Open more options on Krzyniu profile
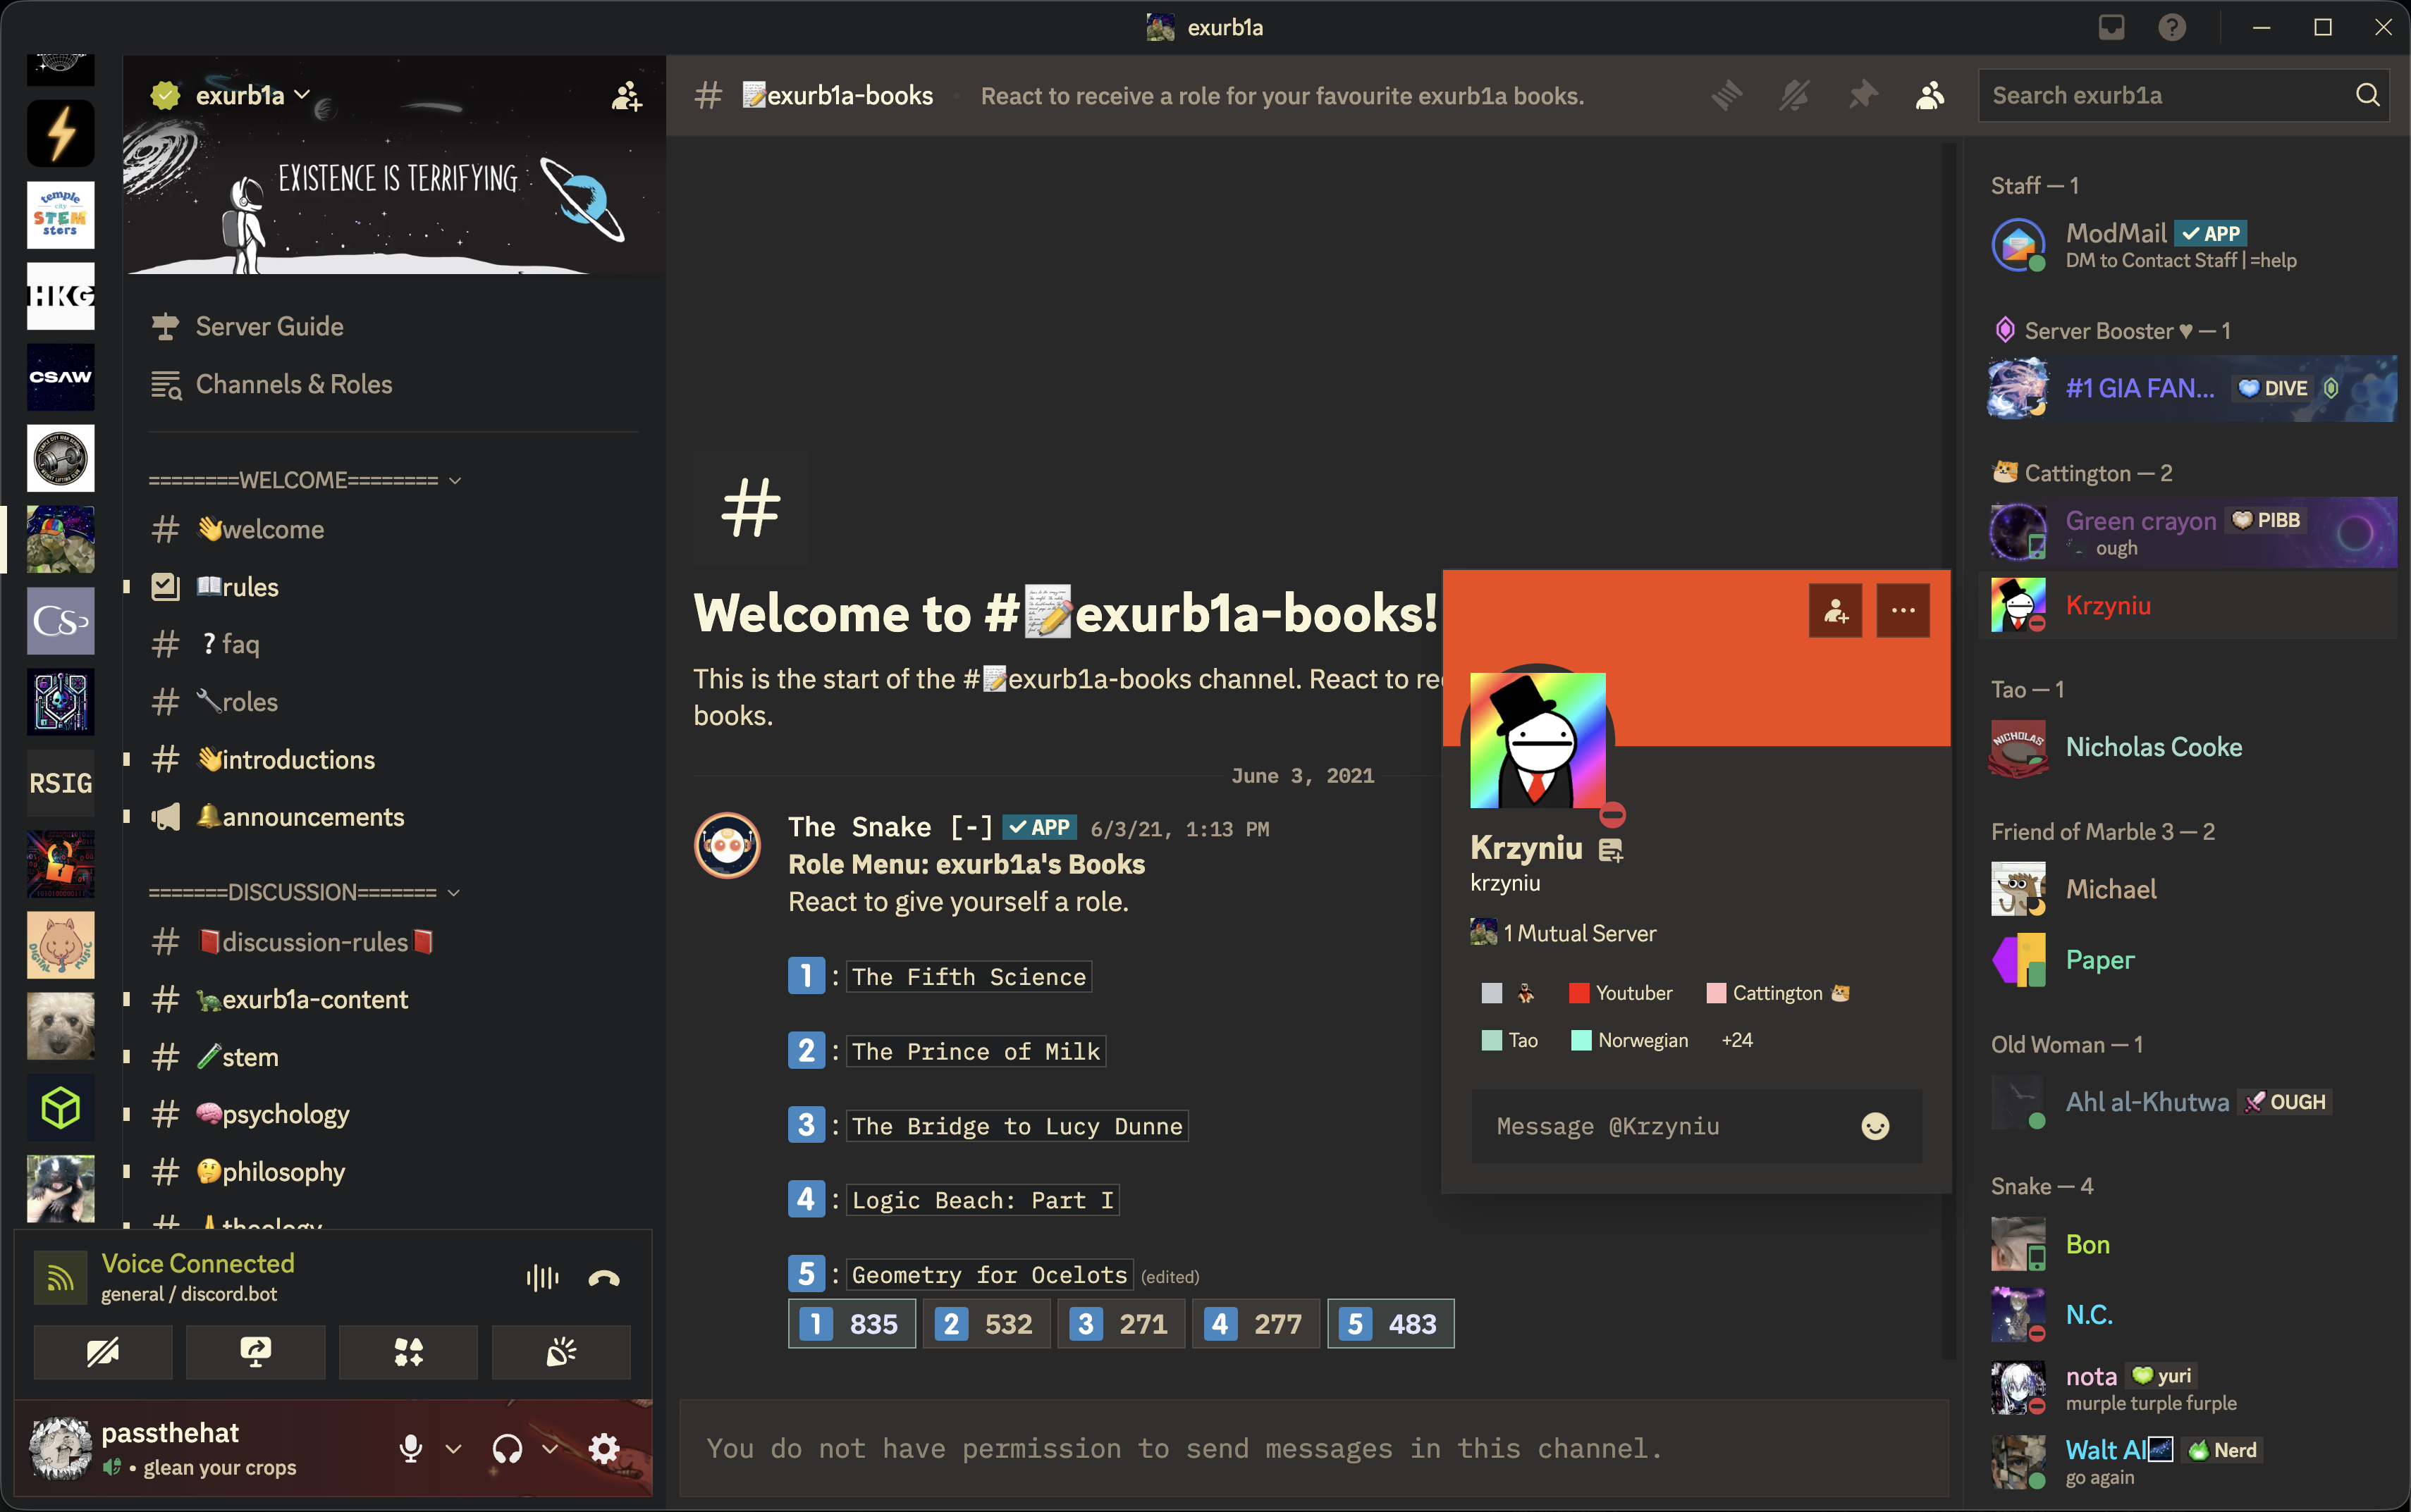The image size is (2411, 1512). point(1903,611)
